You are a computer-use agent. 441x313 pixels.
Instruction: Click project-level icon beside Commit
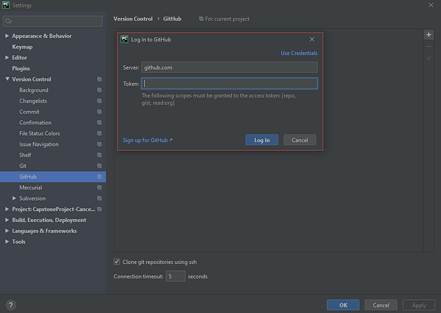click(99, 112)
